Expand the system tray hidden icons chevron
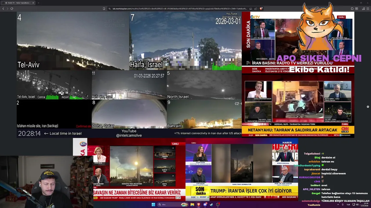This screenshot has width=371, height=208. (338, 205)
